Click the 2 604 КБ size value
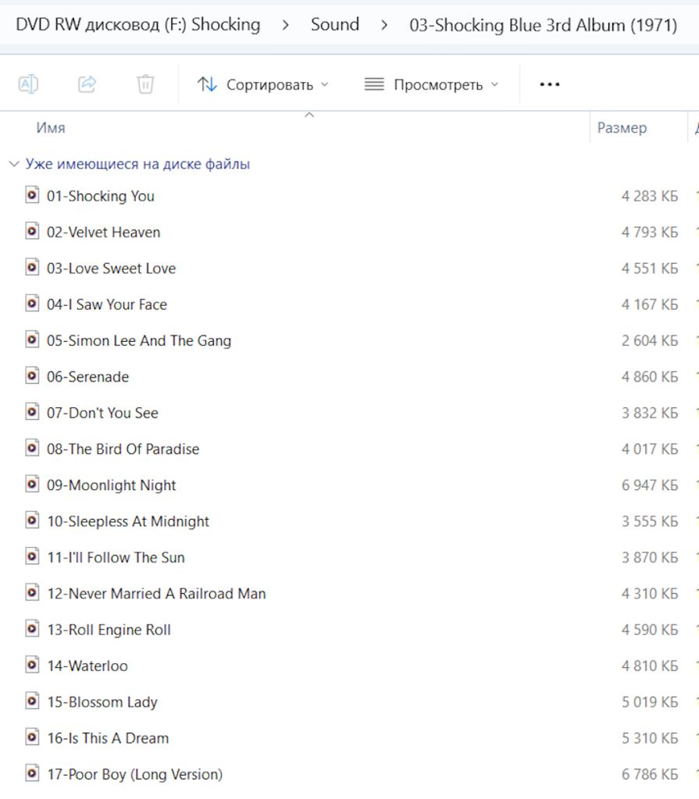Viewport: 699px width, 799px height. click(x=650, y=340)
